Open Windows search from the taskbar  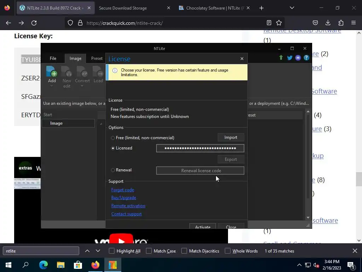(x=25, y=265)
